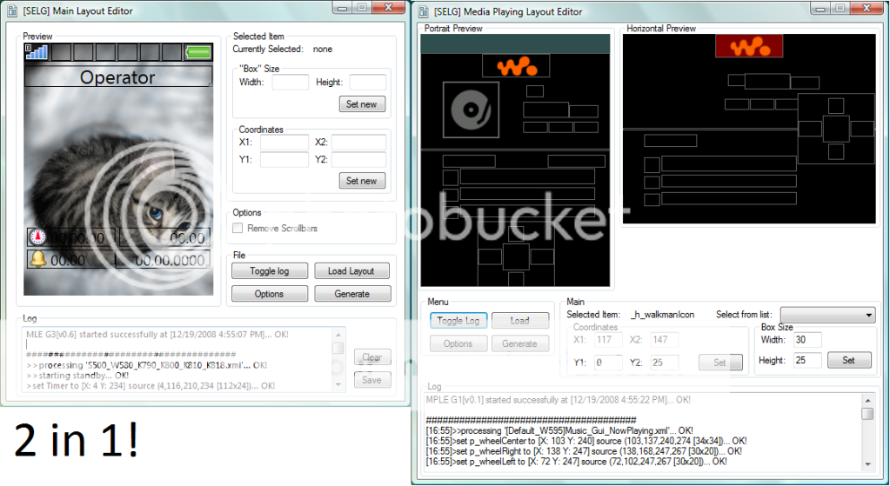Click the Media Playing Layout Editor title icon
This screenshot has width=890, height=486.
click(423, 11)
